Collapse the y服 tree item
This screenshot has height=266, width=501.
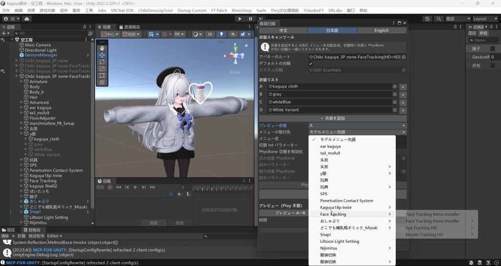(22, 134)
